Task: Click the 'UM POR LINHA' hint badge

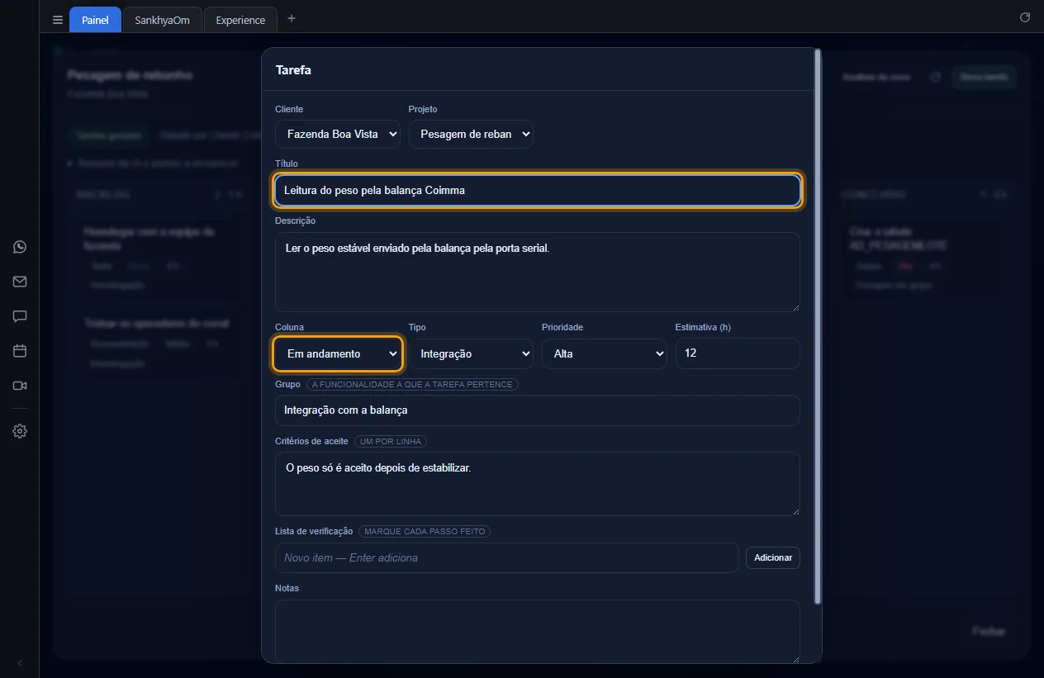Action: pyautogui.click(x=391, y=441)
